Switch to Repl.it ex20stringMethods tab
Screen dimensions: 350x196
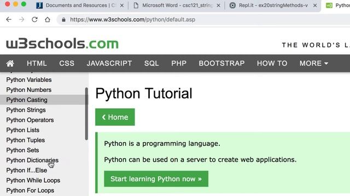[273, 5]
